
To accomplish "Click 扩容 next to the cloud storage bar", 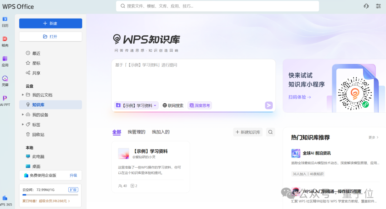I will click(x=73, y=189).
